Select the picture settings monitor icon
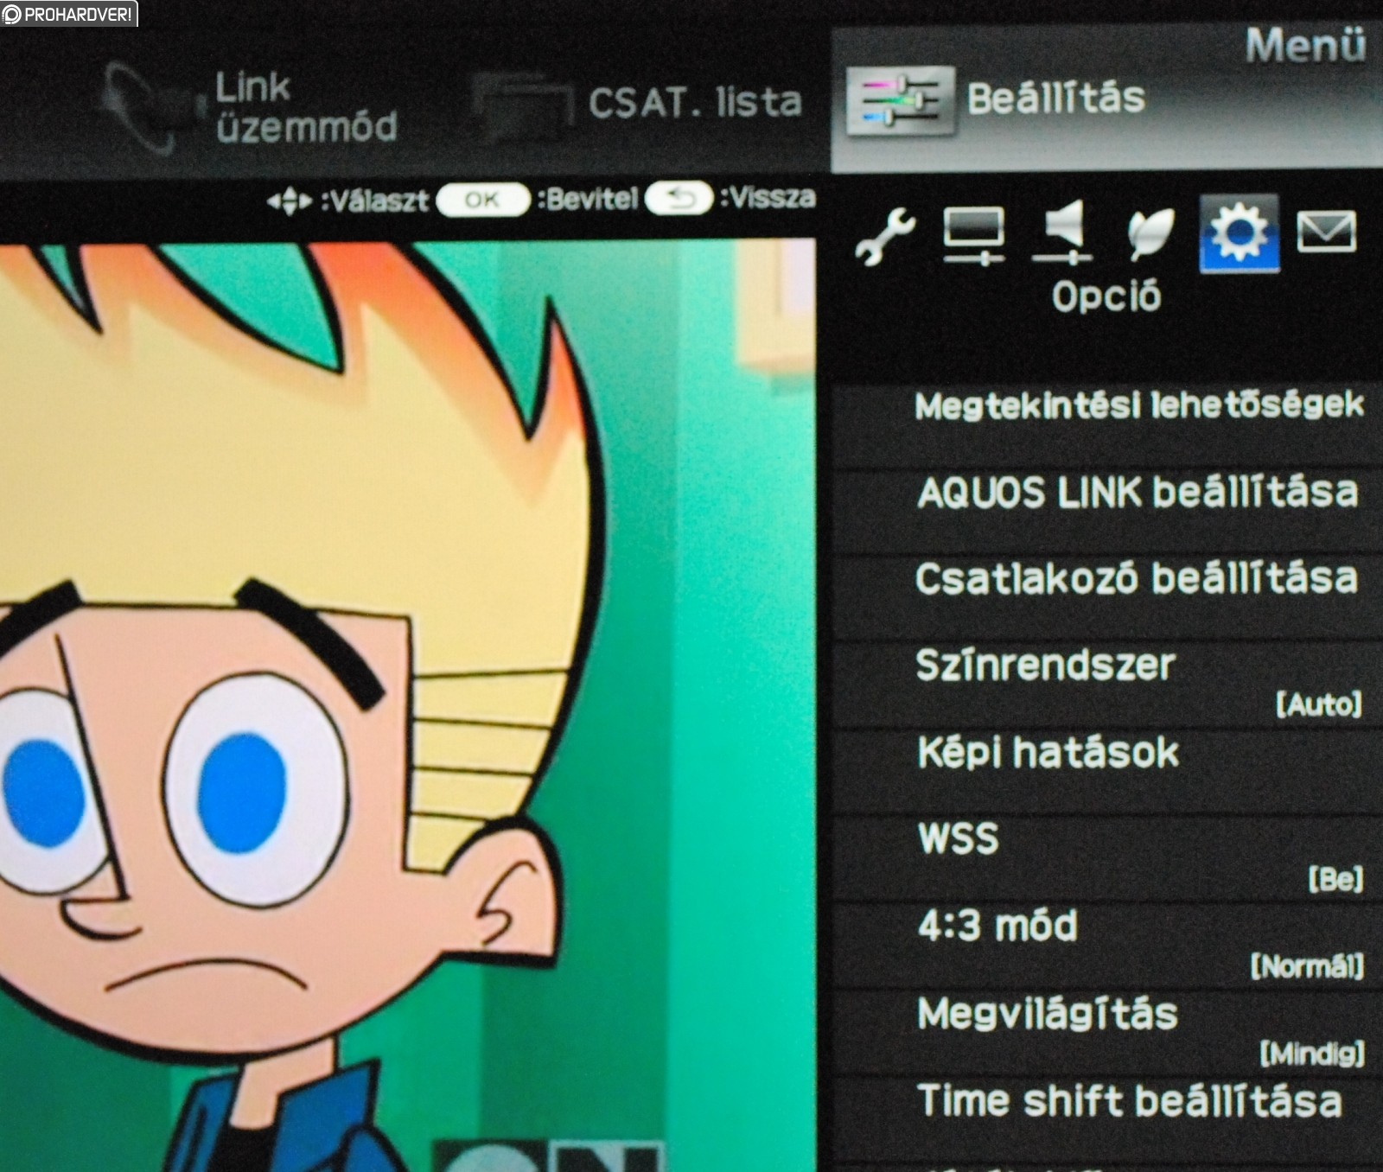The width and height of the screenshot is (1383, 1172). pyautogui.click(x=973, y=235)
